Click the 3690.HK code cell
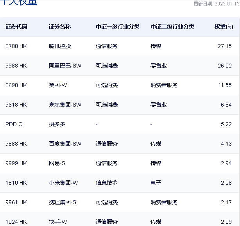Image resolution: width=240 pixels, height=226 pixels. click(16, 85)
